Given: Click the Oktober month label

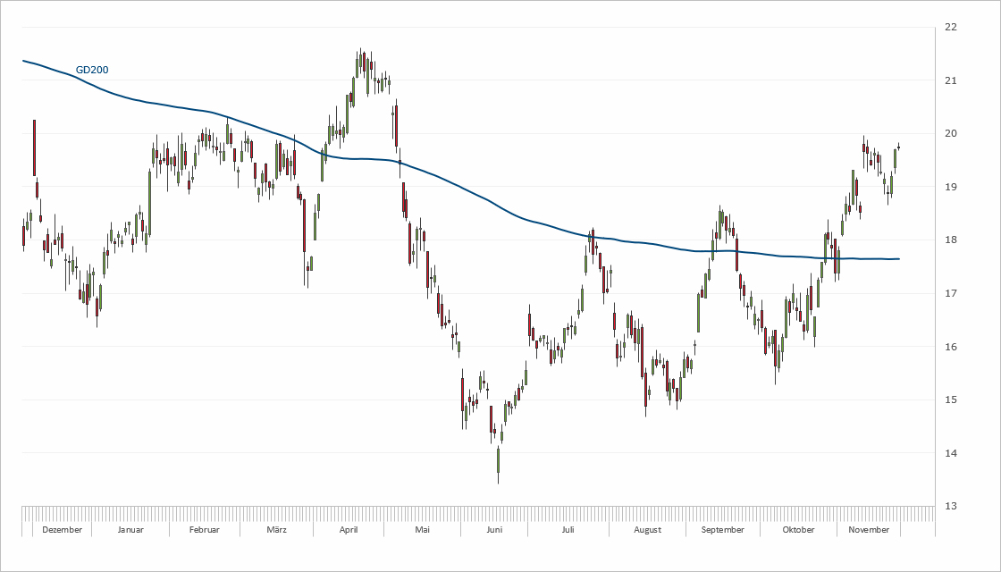Looking at the screenshot, I should point(798,530).
